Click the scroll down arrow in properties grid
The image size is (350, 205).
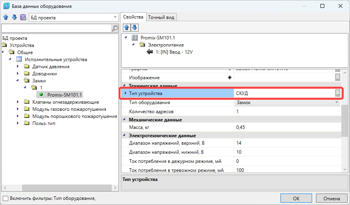[344, 170]
